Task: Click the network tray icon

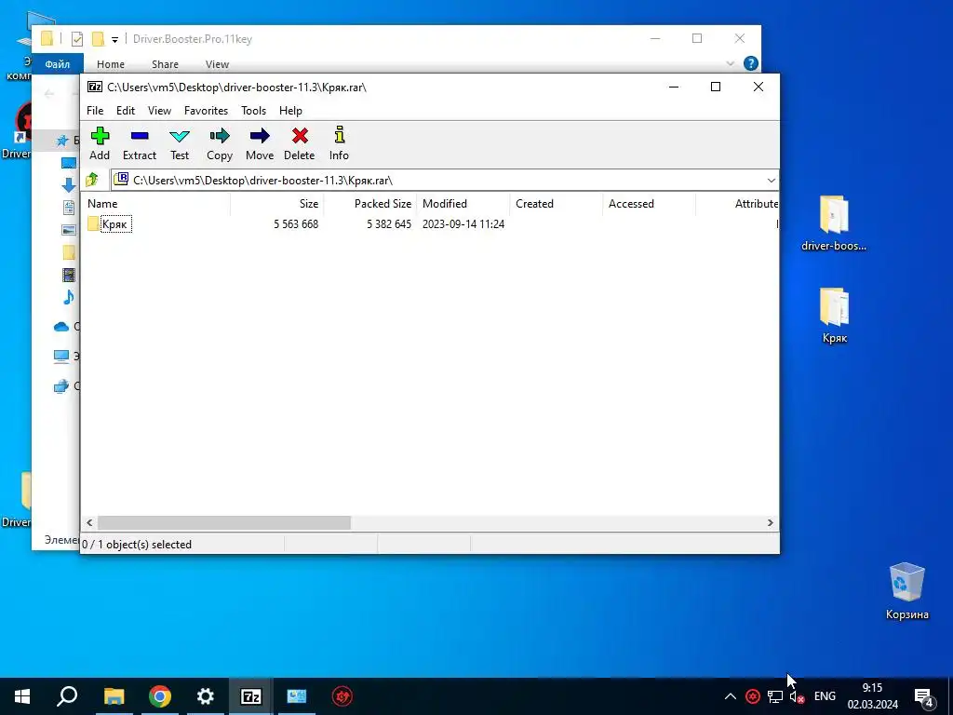Action: (775, 696)
